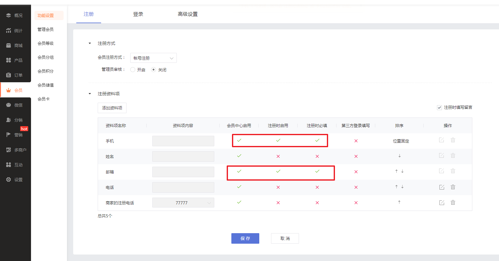Switch to the 高级设置 tab
The image size is (499, 261).
tap(188, 14)
